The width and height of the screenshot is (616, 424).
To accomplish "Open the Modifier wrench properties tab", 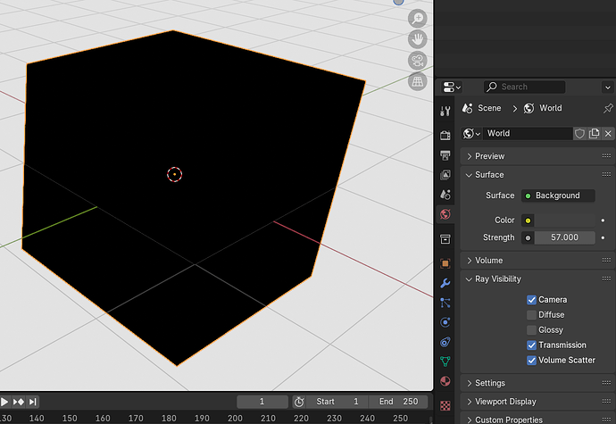I will coord(445,283).
